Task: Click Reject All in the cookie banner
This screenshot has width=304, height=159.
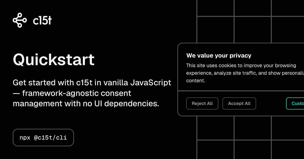Action: coord(202,103)
